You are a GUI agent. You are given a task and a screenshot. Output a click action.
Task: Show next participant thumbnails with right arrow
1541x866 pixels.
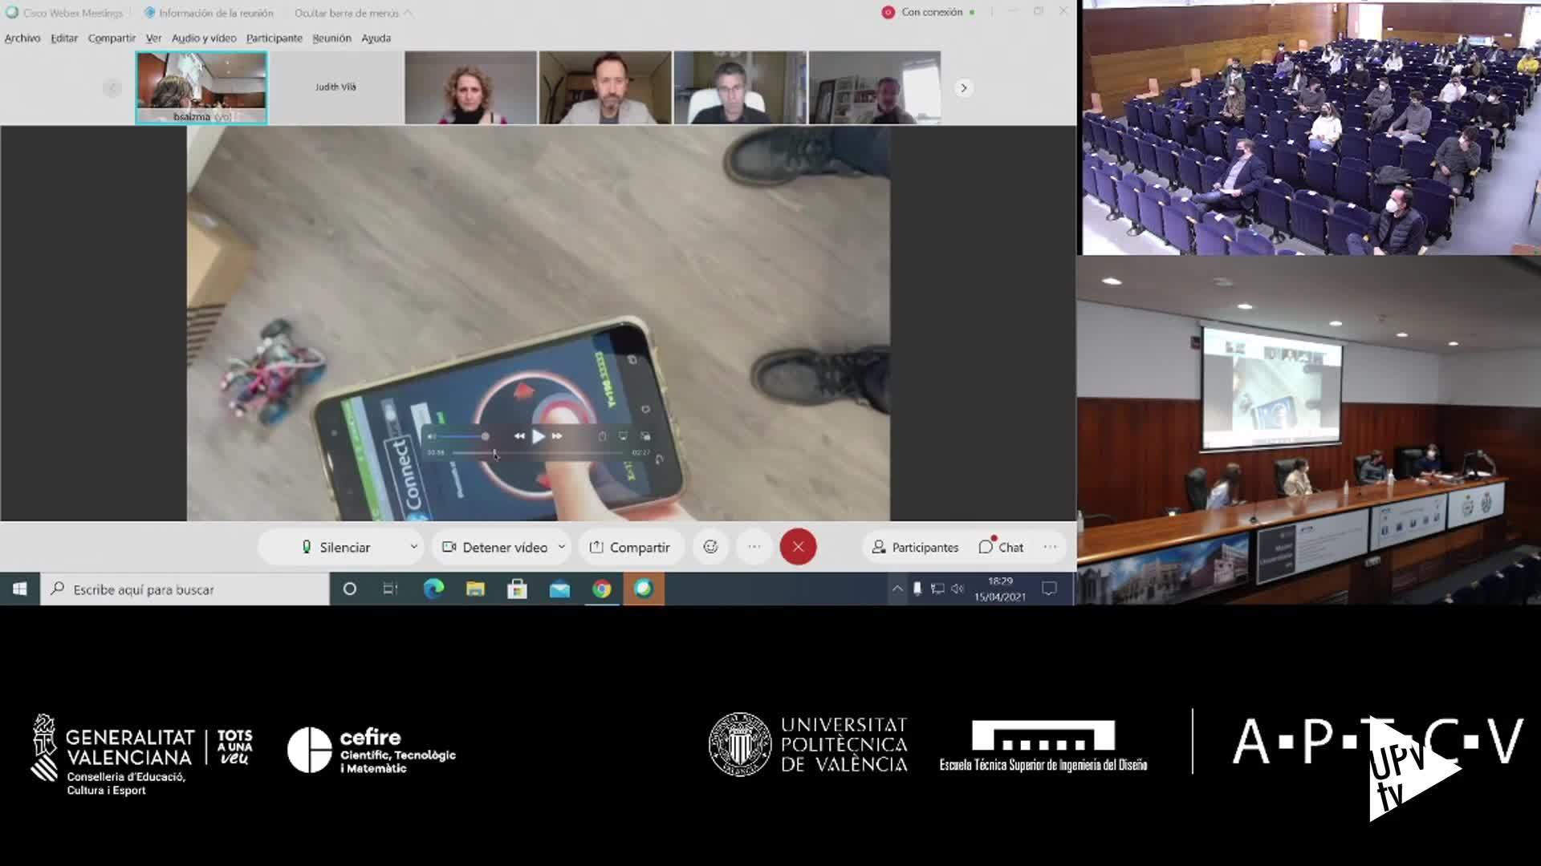(964, 87)
